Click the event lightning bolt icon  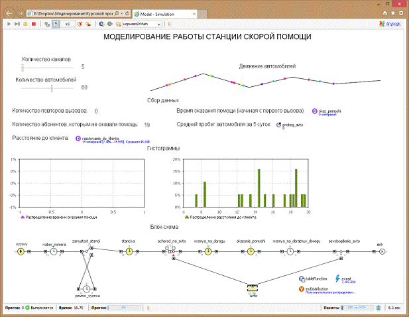pyautogui.click(x=339, y=279)
